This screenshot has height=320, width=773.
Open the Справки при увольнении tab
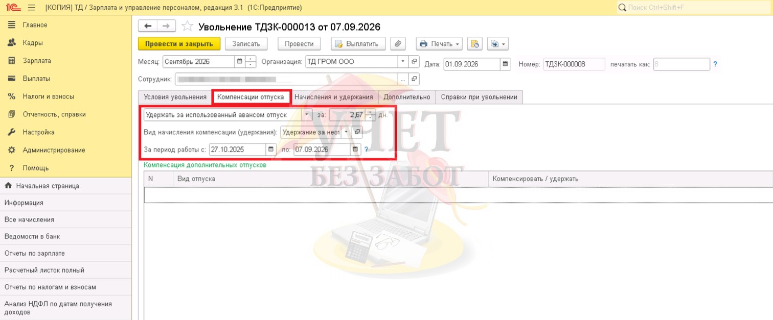pos(479,97)
